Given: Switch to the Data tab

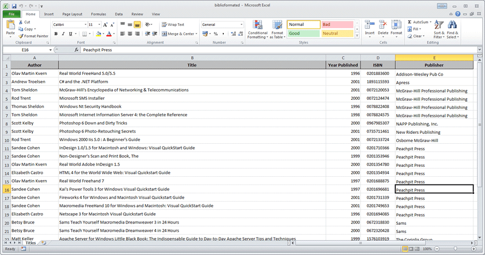Looking at the screenshot, I should [x=119, y=14].
